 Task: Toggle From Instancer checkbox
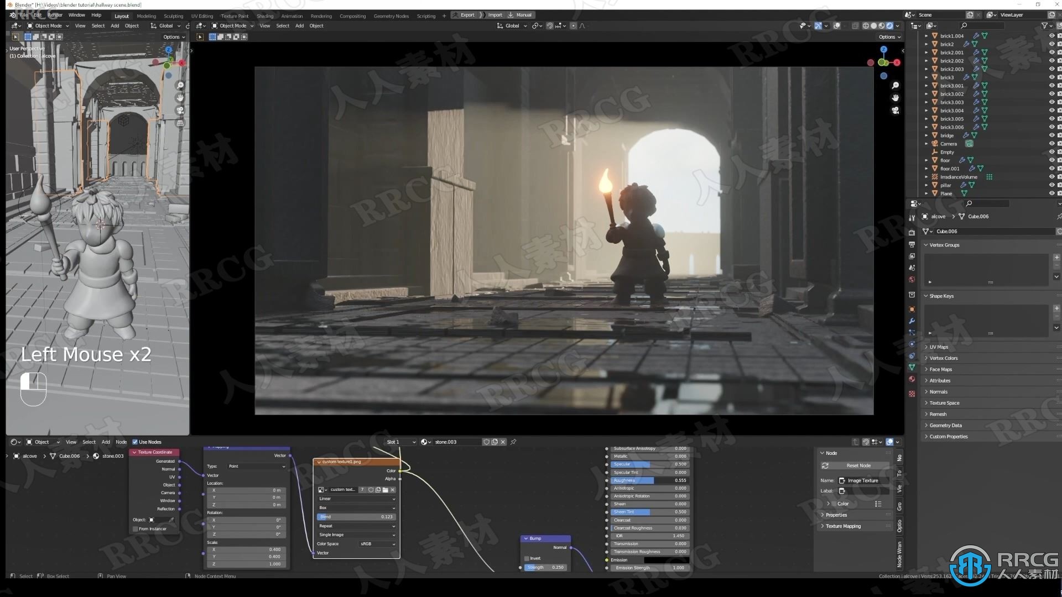pos(136,529)
